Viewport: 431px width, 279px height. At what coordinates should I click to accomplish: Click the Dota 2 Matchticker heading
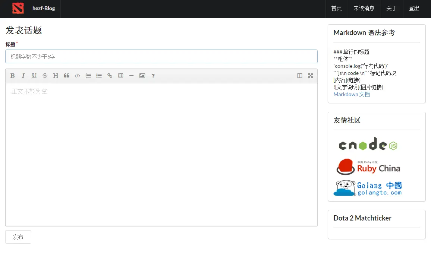(362, 218)
